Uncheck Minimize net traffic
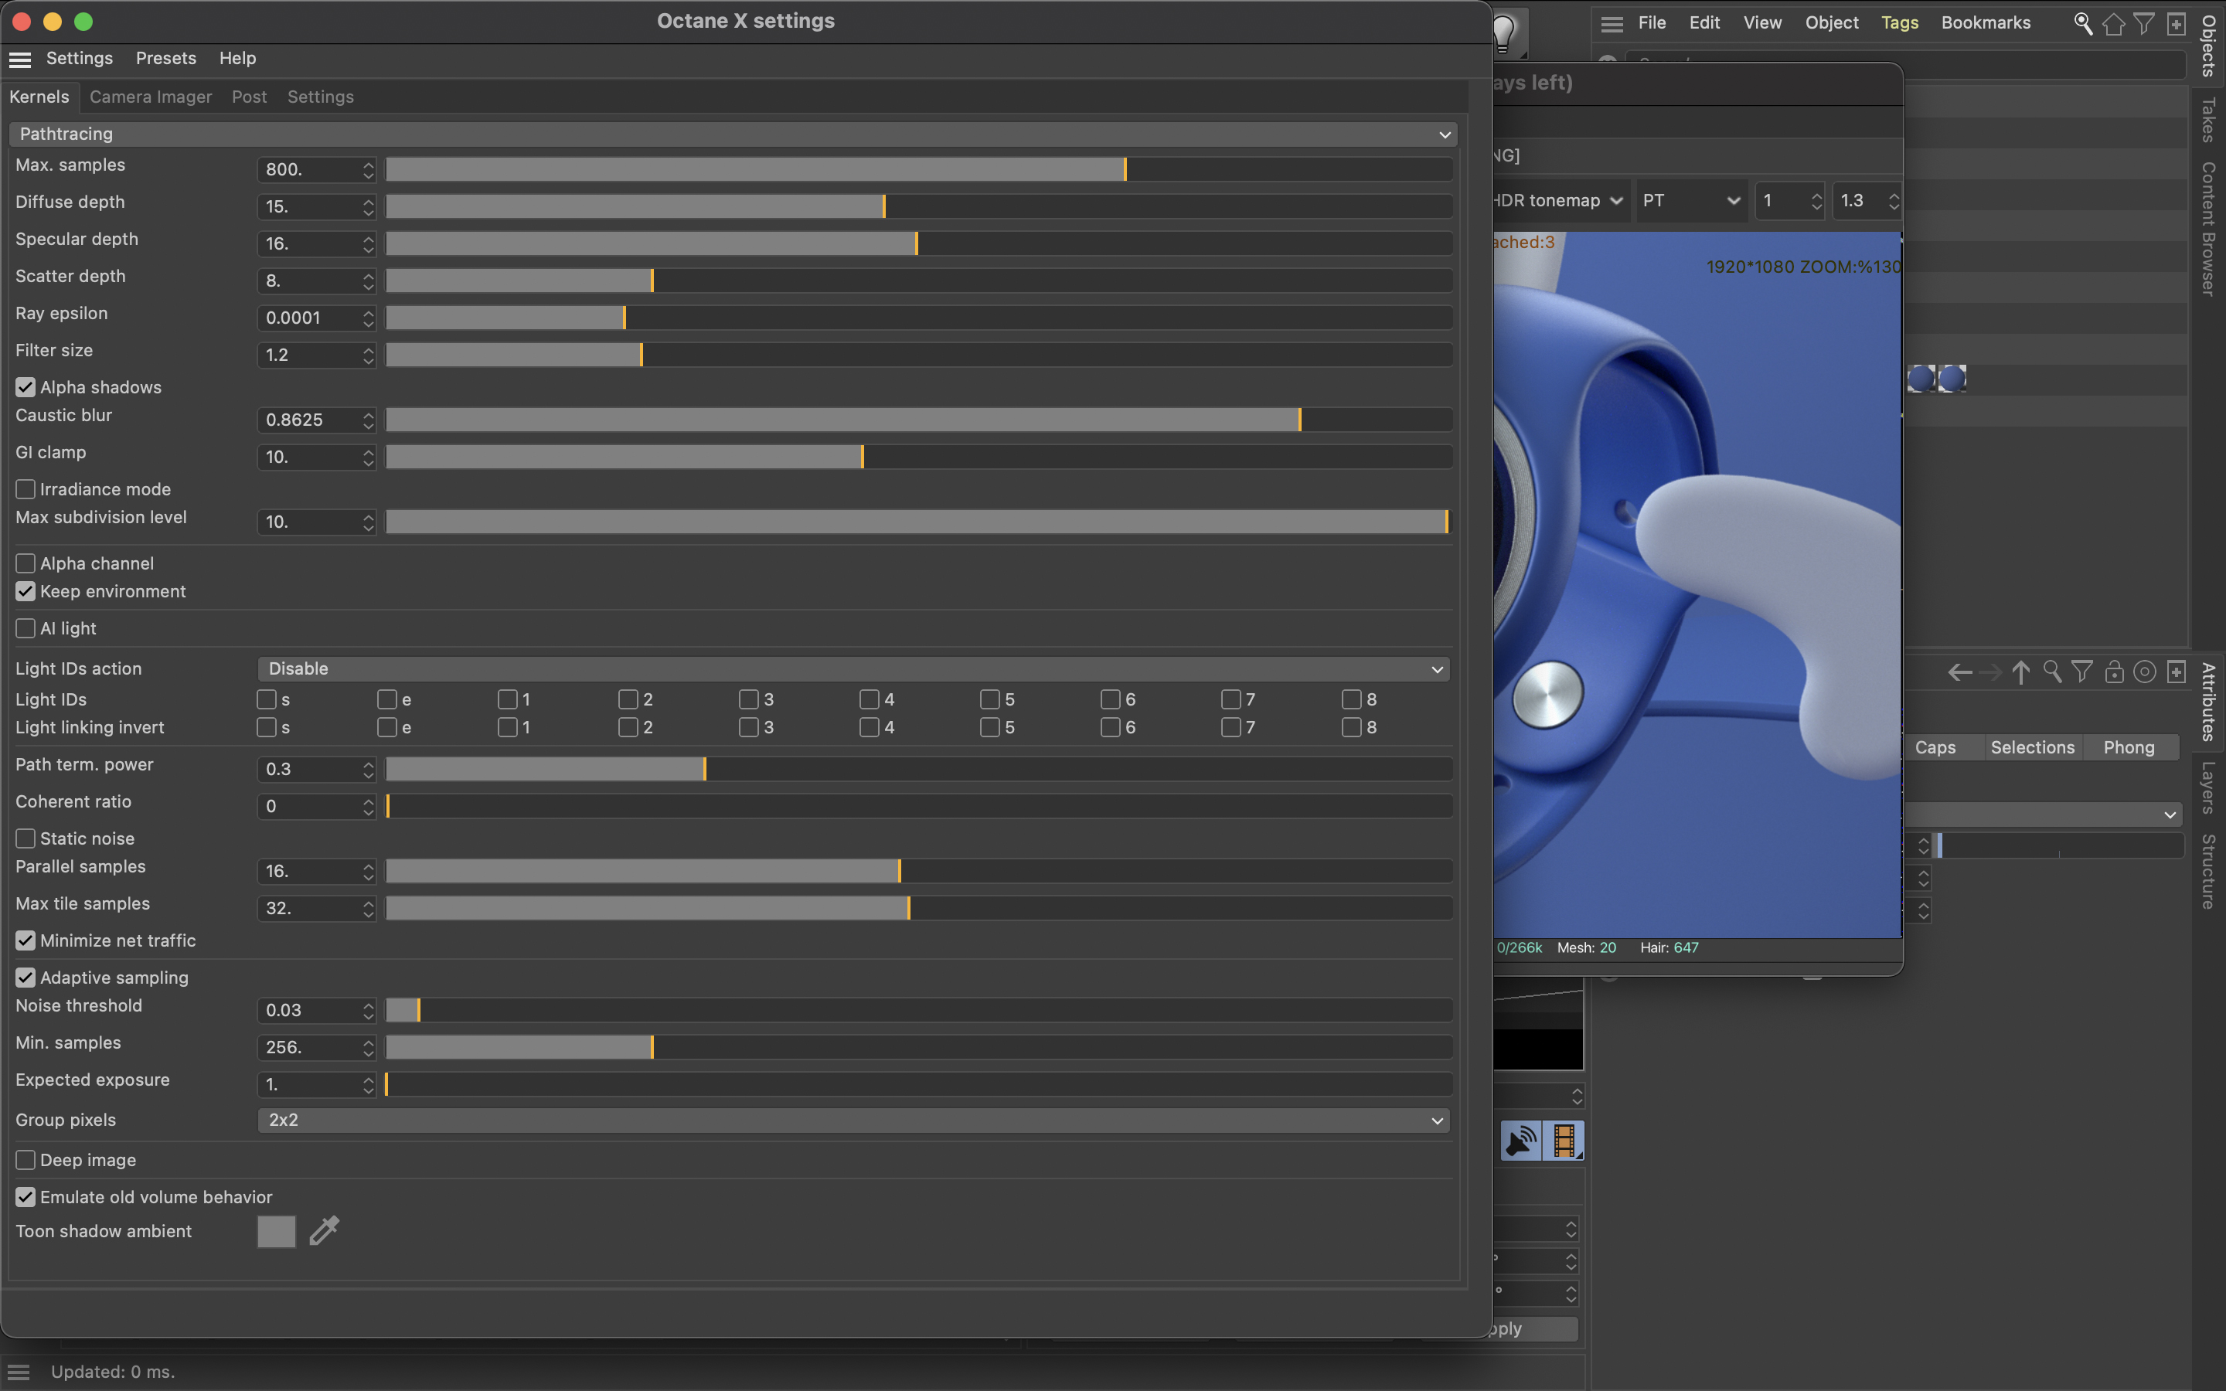This screenshot has height=1391, width=2226. pos(26,940)
